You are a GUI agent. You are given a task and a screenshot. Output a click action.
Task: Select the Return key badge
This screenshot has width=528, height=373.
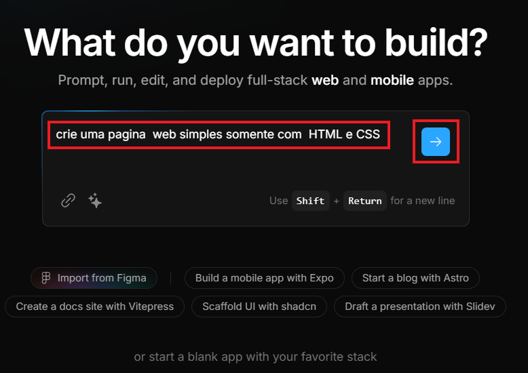tap(365, 201)
